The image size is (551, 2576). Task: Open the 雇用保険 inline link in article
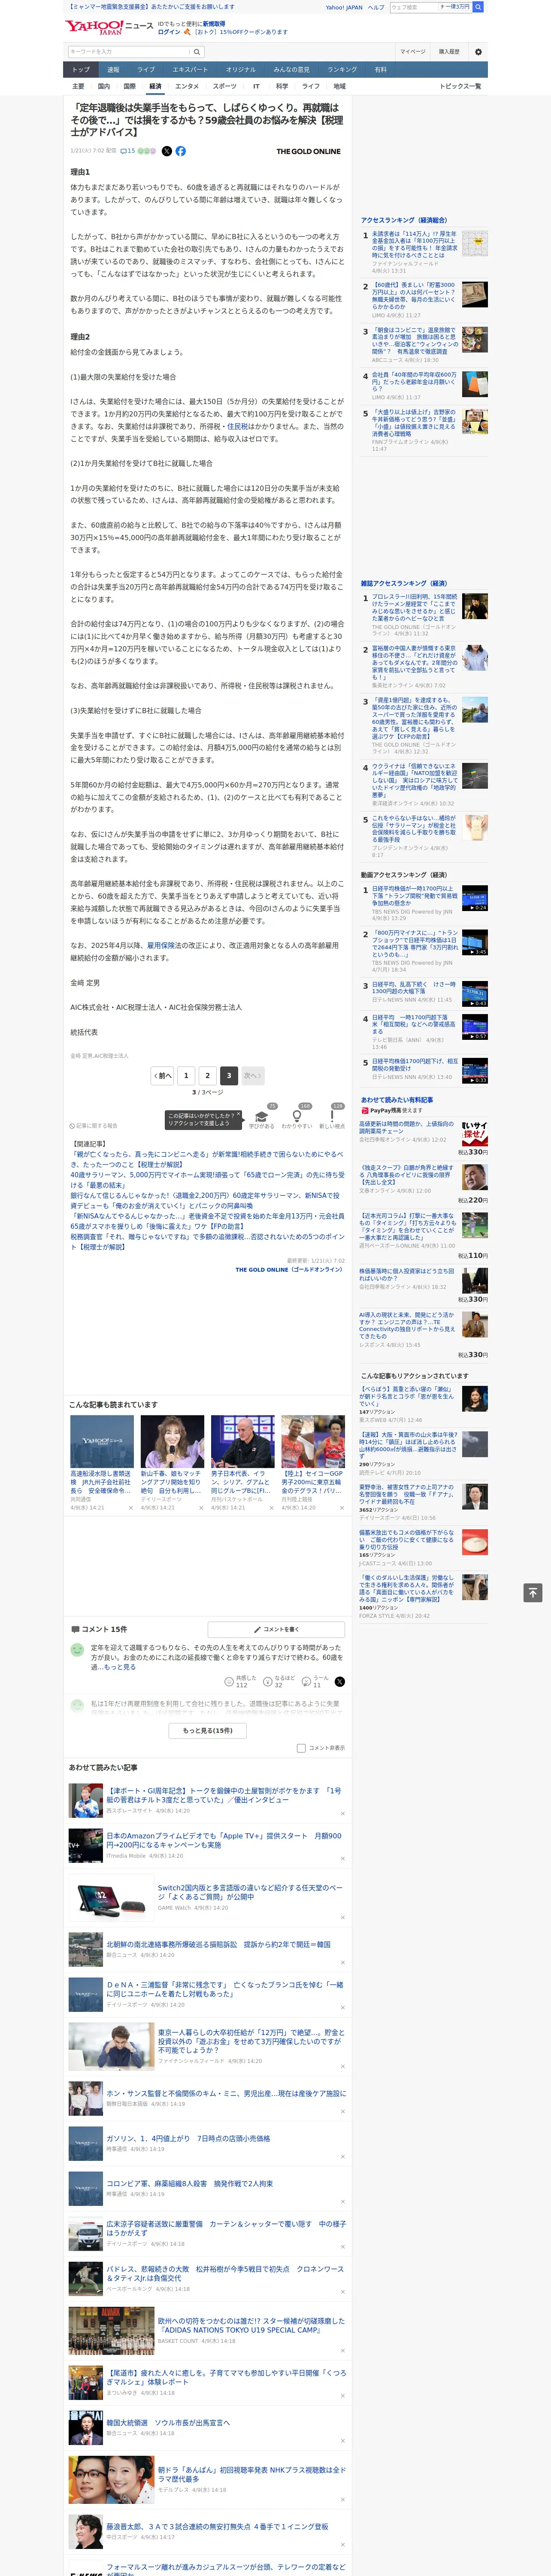click(160, 945)
